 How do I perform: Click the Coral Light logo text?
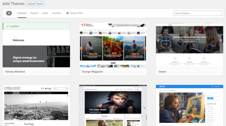(x=12, y=88)
